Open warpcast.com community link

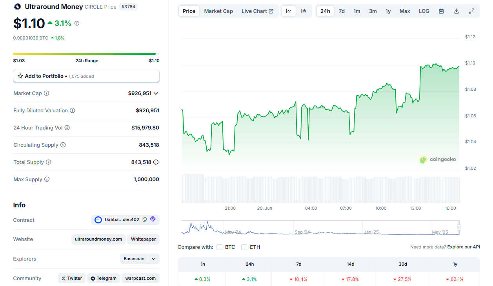140,279
